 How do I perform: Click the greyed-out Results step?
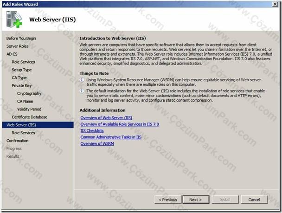click(x=13, y=156)
